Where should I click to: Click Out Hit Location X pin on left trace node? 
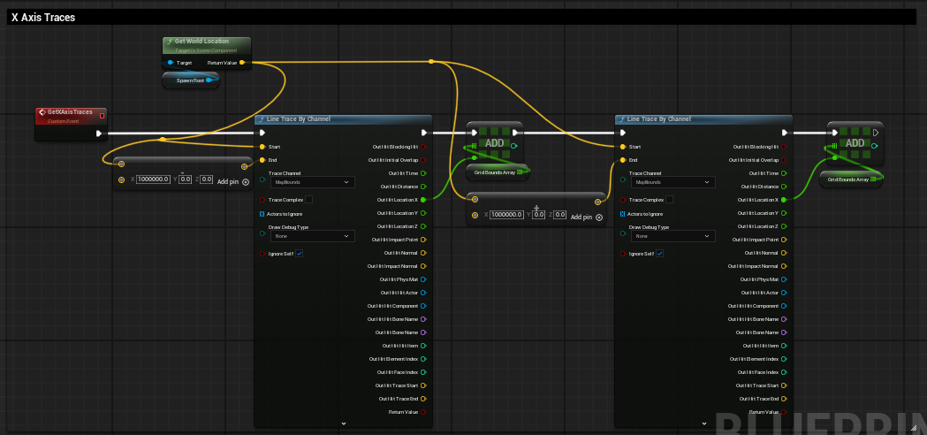(x=423, y=200)
